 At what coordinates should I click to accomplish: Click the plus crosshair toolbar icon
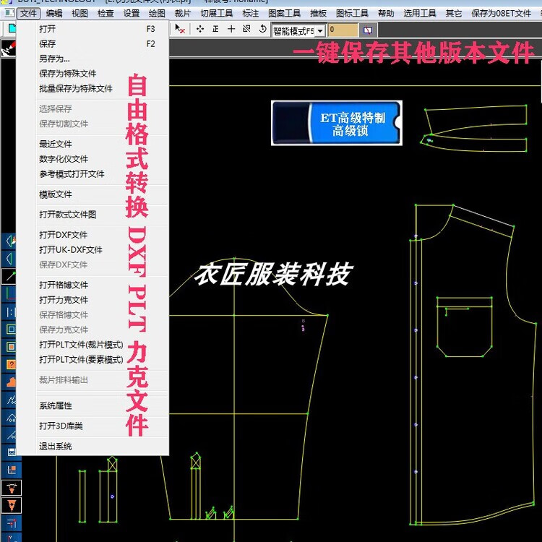click(x=231, y=30)
